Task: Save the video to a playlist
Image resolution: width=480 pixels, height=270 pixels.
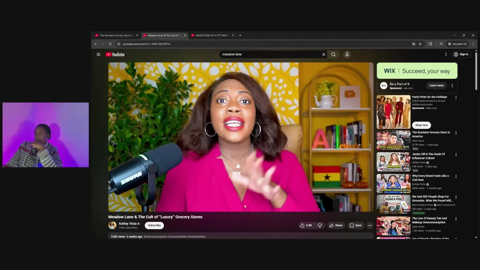Action: pos(355,225)
